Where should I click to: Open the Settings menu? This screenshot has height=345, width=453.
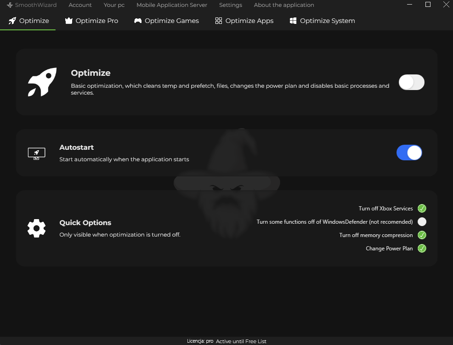point(231,5)
